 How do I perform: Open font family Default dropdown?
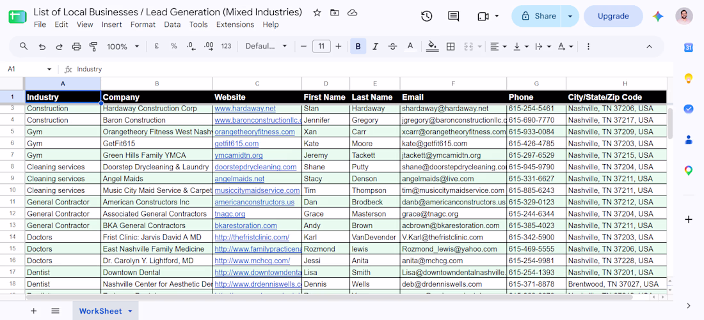[266, 46]
